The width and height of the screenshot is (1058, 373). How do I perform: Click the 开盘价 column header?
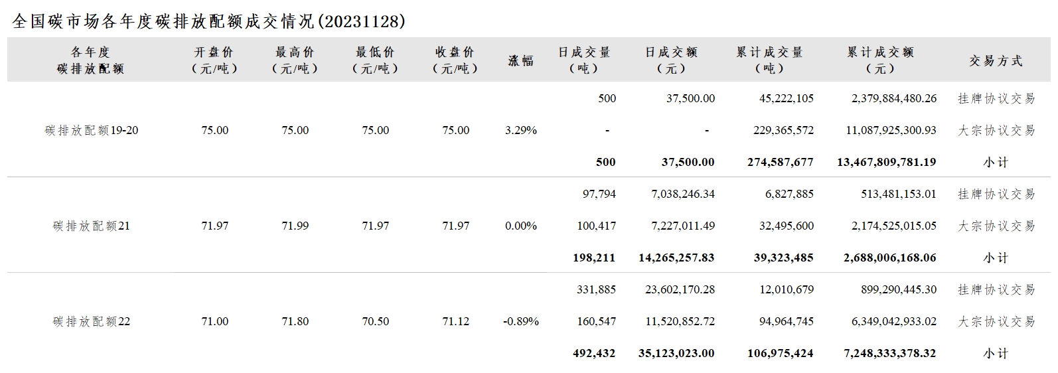tap(214, 60)
